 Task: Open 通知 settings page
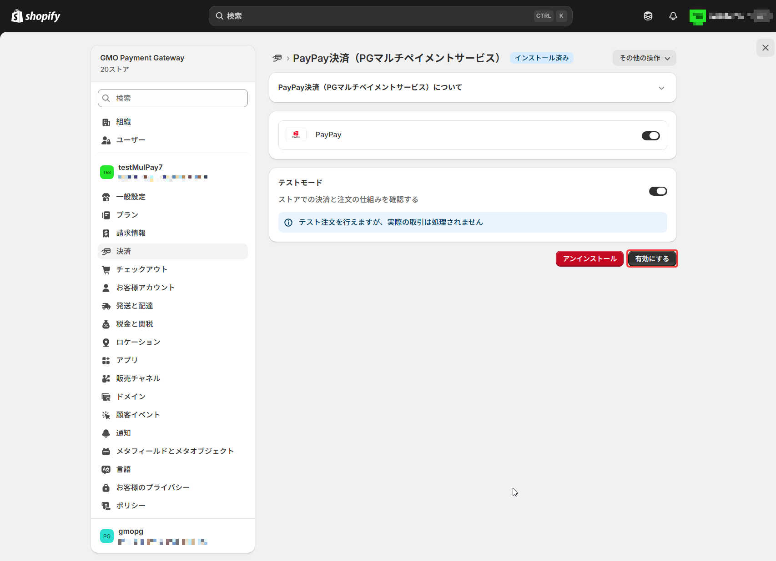click(173, 433)
